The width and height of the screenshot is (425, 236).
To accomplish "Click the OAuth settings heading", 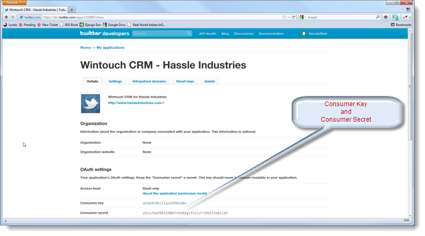I will [96, 169].
